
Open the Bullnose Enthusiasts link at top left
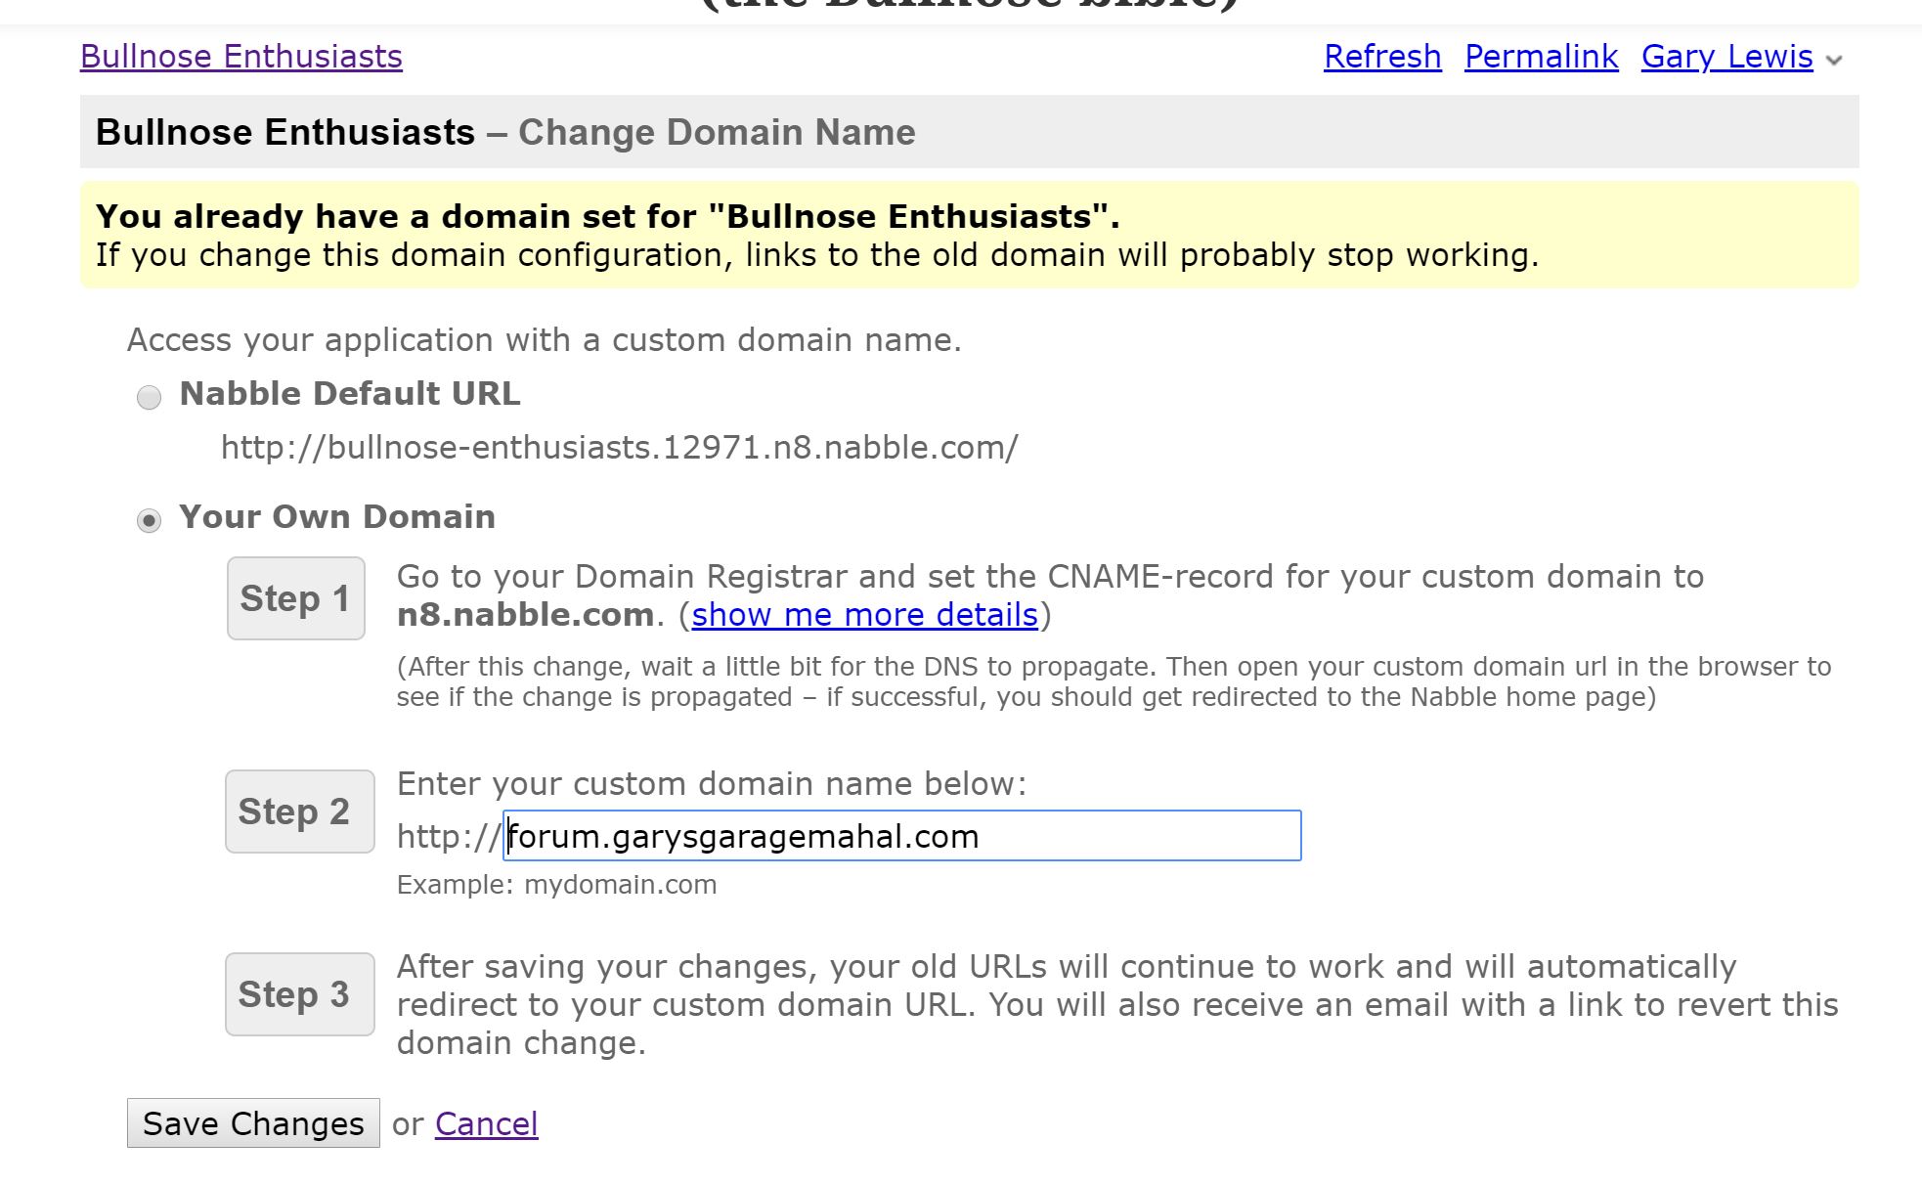pos(240,57)
